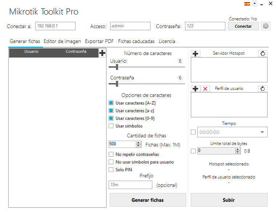Image resolution: width=277 pixels, height=216 pixels.
Task: Expand the Tiempo 00:00:00 dropdown
Action: (262, 132)
